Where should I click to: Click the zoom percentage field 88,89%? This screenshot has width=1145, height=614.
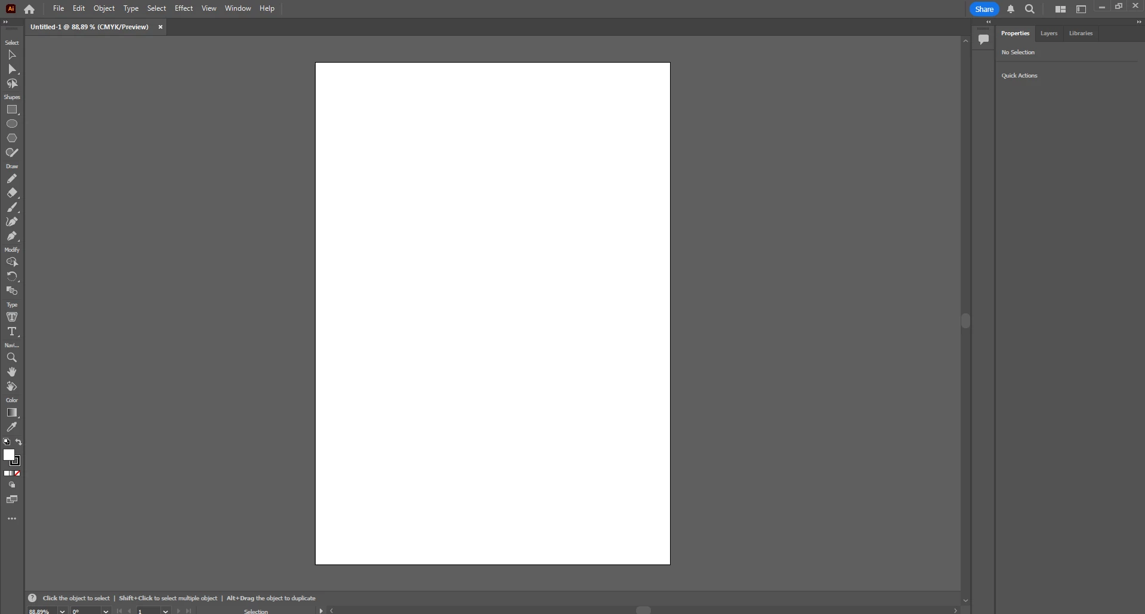tap(42, 611)
